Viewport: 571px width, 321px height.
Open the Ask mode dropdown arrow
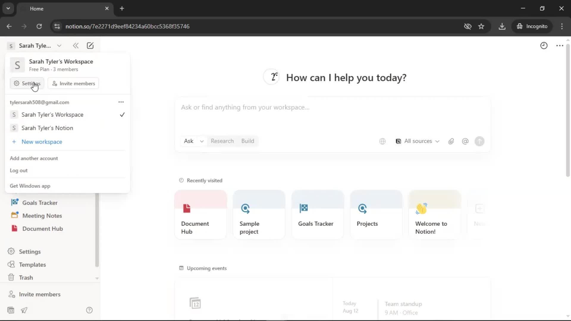point(202,141)
